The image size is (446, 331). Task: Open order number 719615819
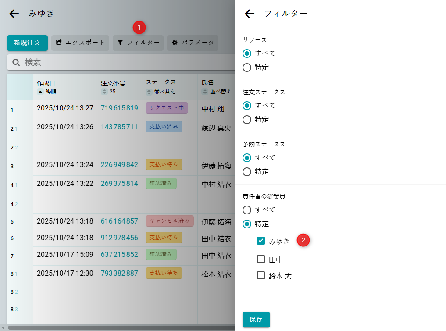pyautogui.click(x=119, y=108)
